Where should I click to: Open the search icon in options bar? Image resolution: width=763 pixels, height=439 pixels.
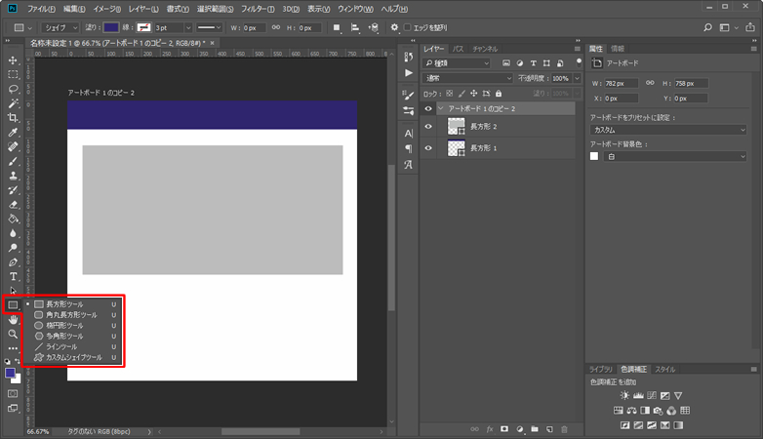[x=707, y=27]
